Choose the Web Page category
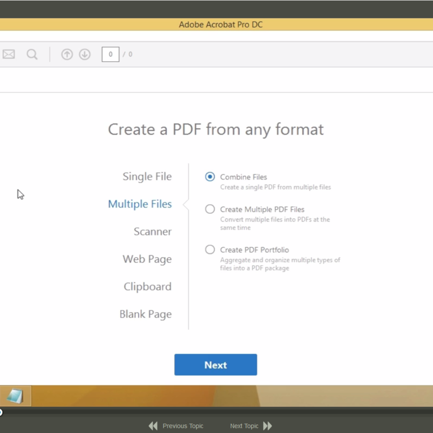The height and width of the screenshot is (433, 433). point(147,259)
